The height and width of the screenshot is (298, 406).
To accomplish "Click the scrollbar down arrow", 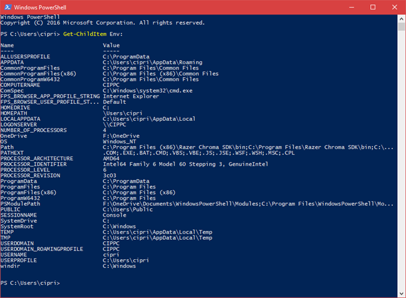I will [402, 294].
